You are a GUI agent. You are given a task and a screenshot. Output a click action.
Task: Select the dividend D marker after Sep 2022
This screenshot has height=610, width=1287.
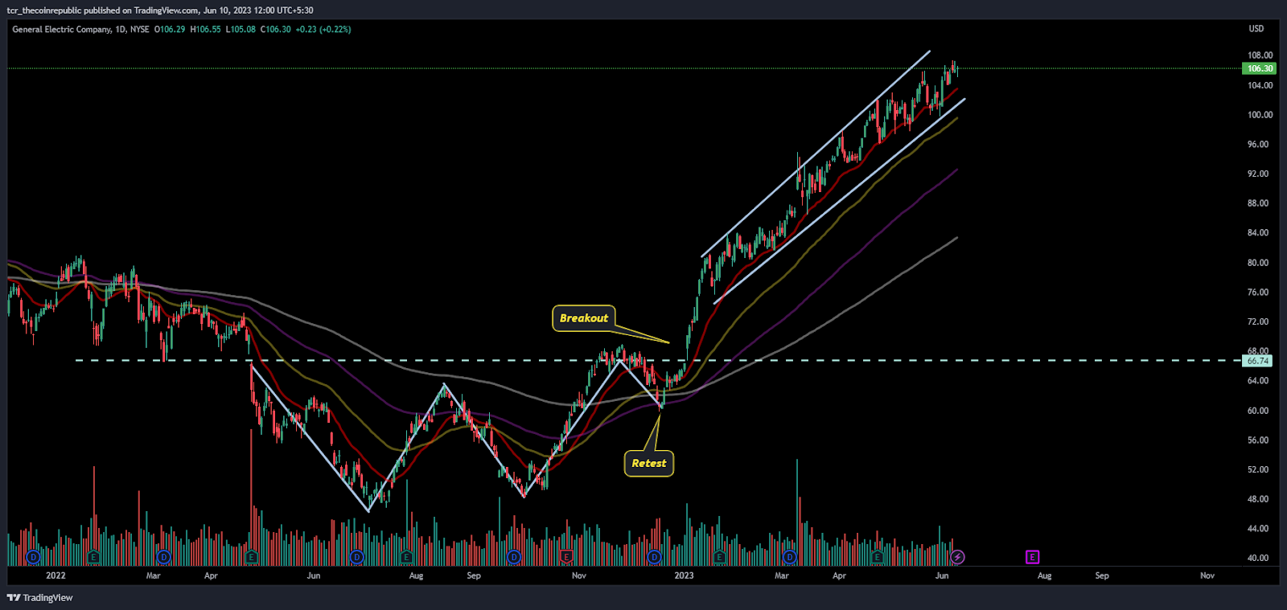coord(514,557)
